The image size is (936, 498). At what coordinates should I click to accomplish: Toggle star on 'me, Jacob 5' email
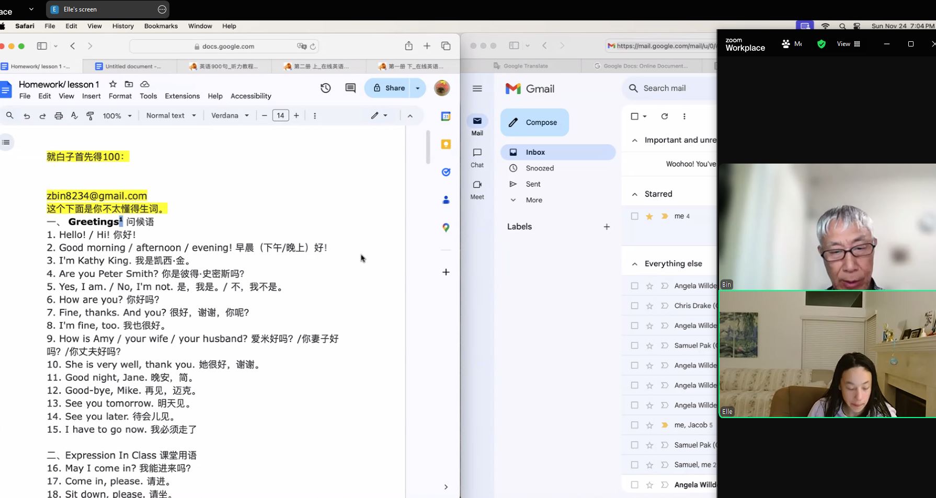click(x=649, y=425)
